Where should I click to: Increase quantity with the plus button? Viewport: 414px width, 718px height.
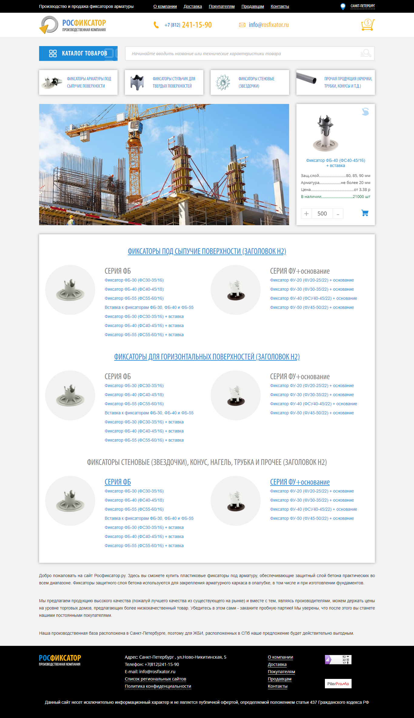click(x=306, y=214)
